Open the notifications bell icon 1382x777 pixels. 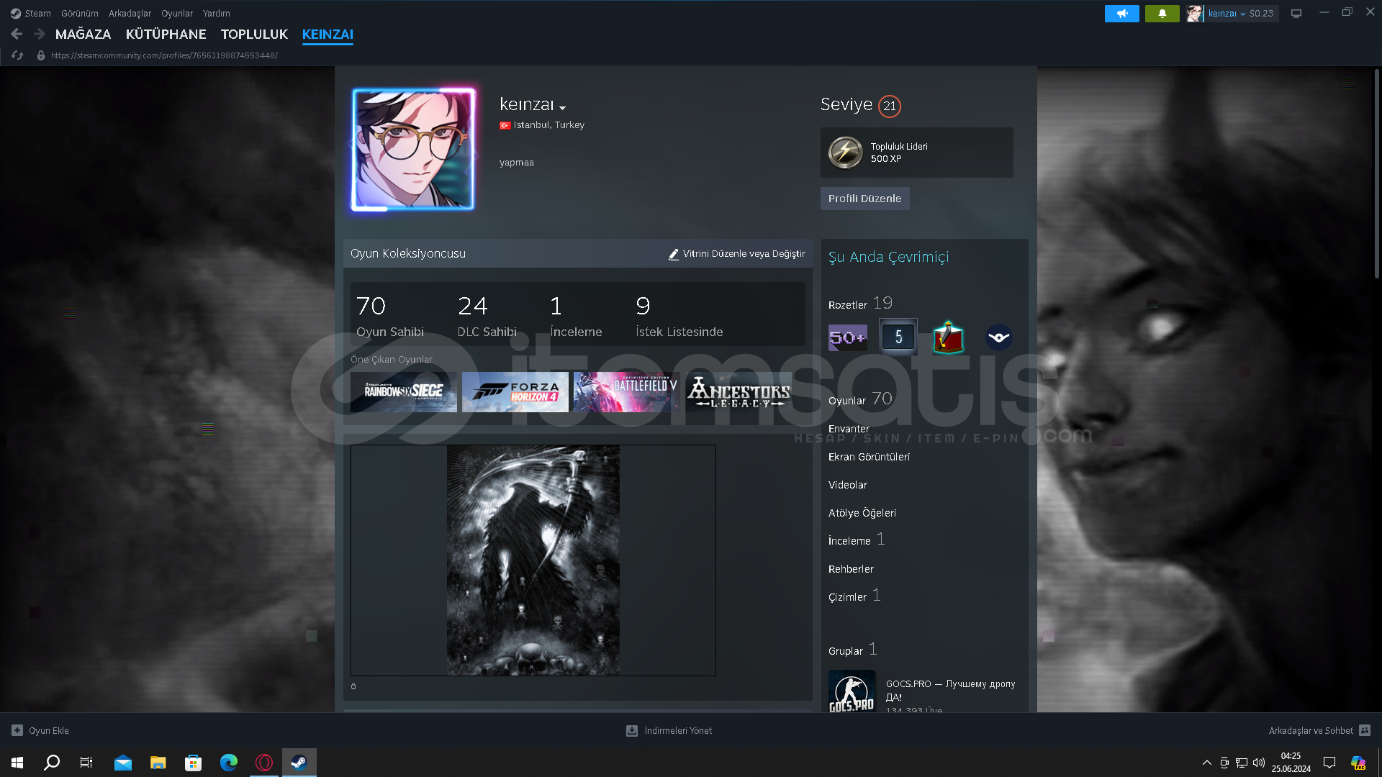[x=1162, y=14]
